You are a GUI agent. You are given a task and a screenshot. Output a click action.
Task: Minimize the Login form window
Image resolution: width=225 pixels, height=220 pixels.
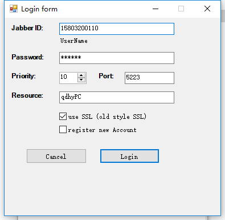(156, 9)
